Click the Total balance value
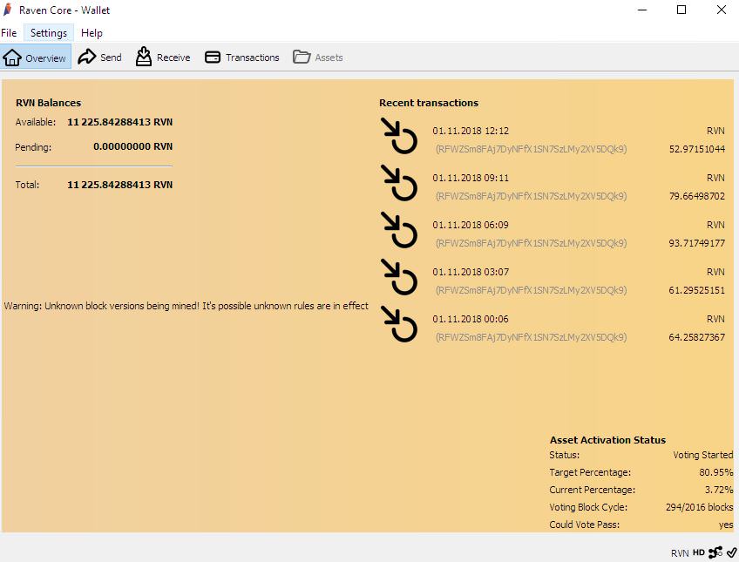 (120, 185)
